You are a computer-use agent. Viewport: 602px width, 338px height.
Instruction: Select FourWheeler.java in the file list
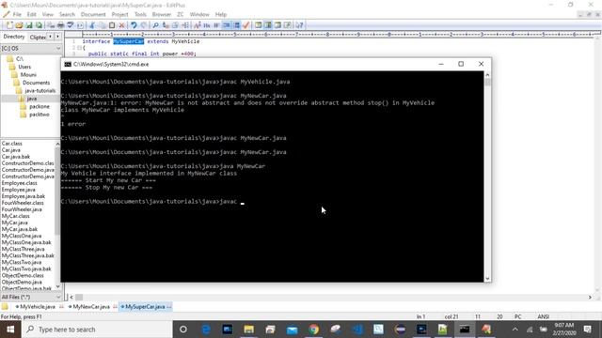[22, 209]
